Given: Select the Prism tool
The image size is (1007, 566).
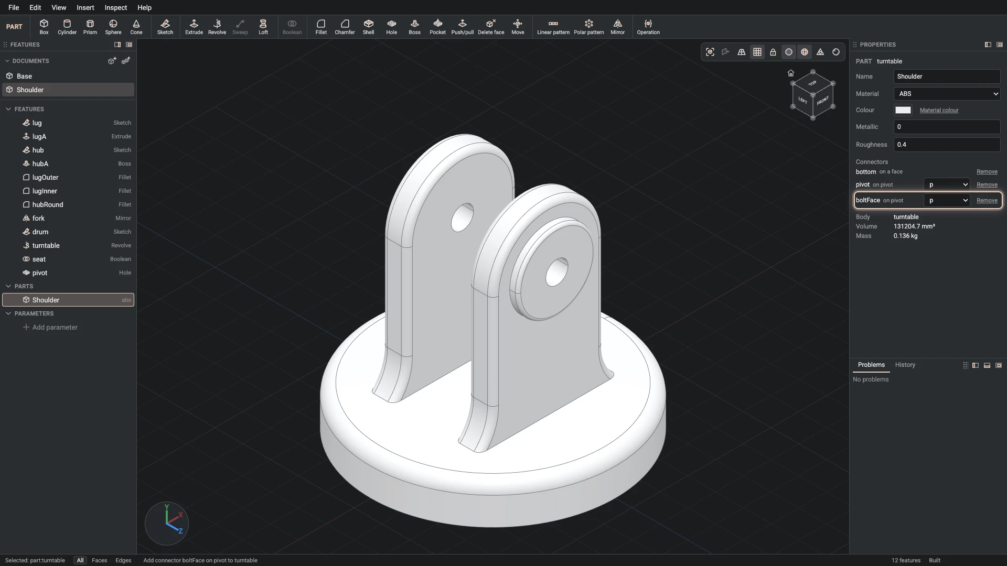Looking at the screenshot, I should pyautogui.click(x=90, y=27).
